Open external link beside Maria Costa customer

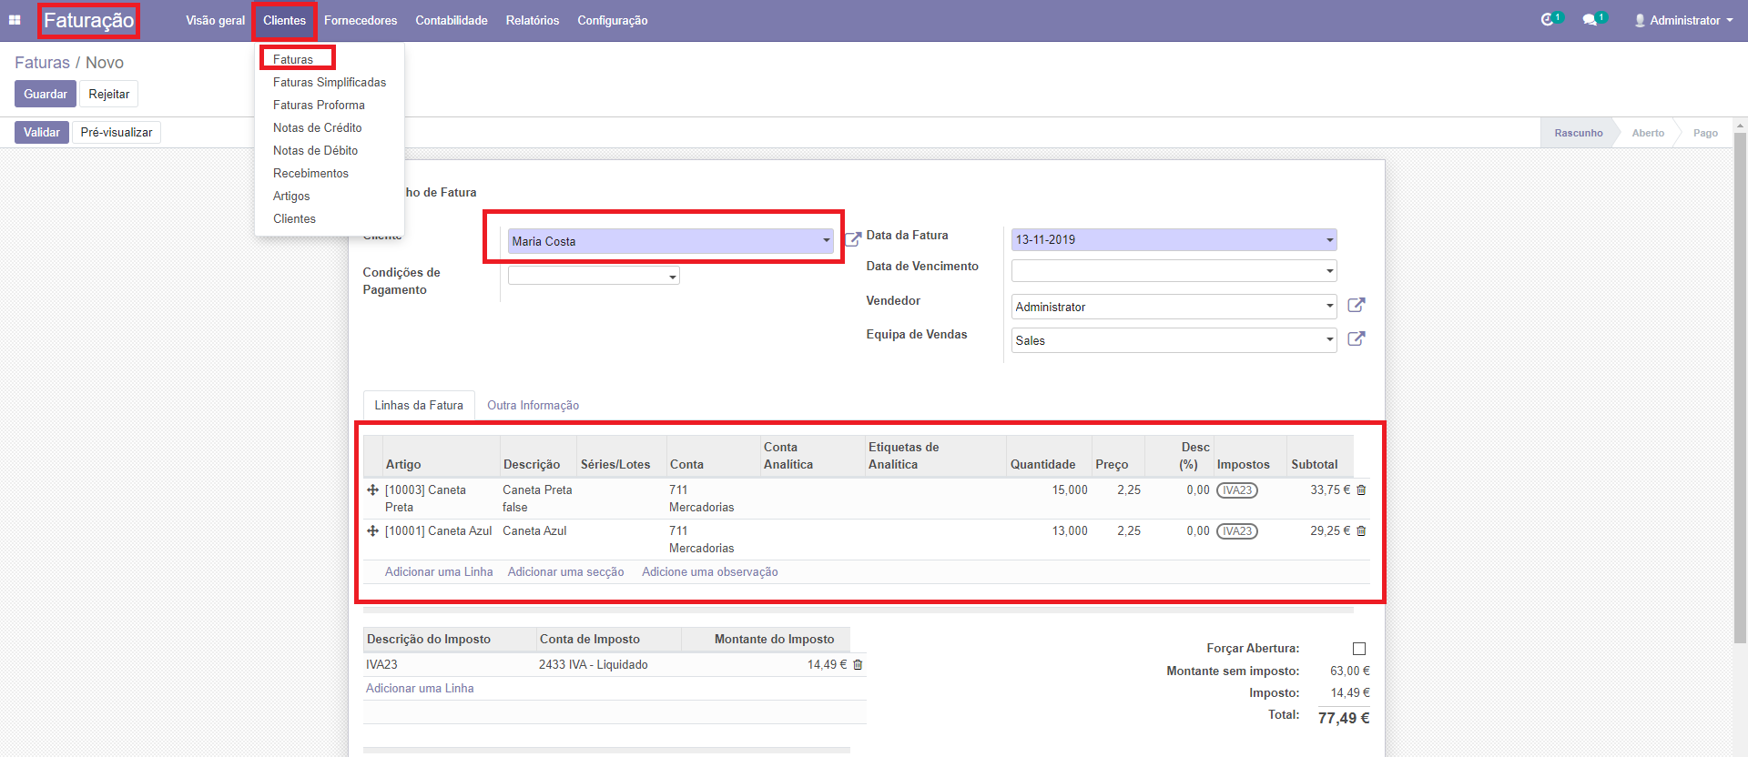coord(853,240)
